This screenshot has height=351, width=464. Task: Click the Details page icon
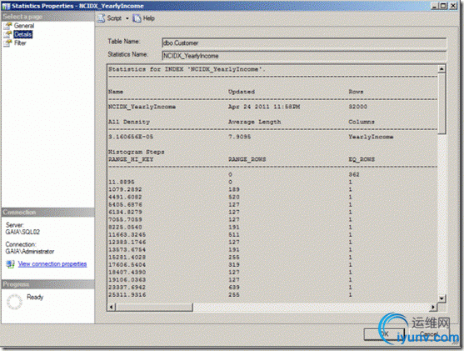8,34
